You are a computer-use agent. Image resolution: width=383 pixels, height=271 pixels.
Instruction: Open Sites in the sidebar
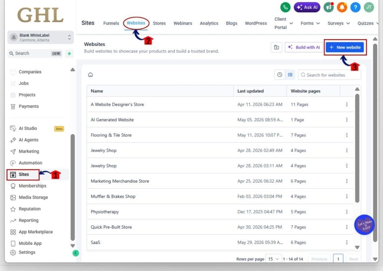(x=24, y=175)
